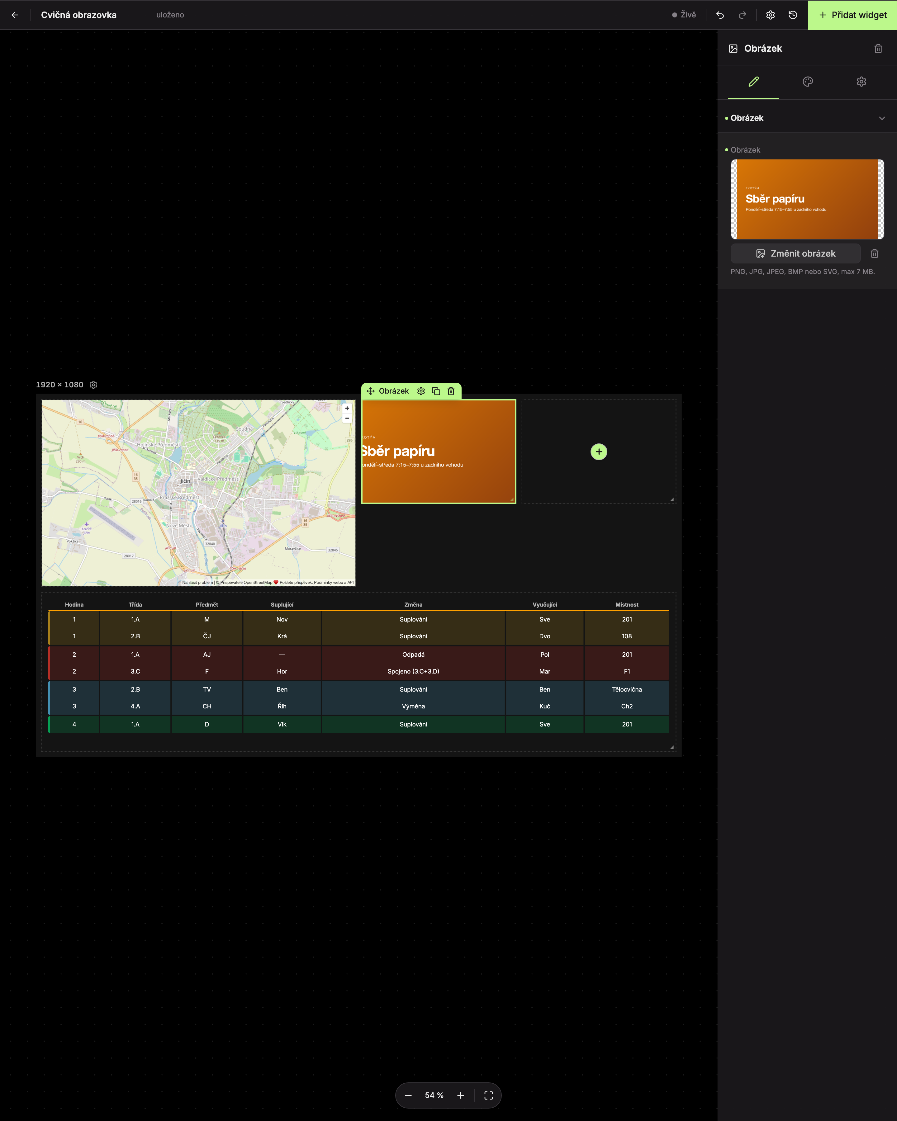Click the Přidat widget button
The width and height of the screenshot is (897, 1121).
click(852, 15)
